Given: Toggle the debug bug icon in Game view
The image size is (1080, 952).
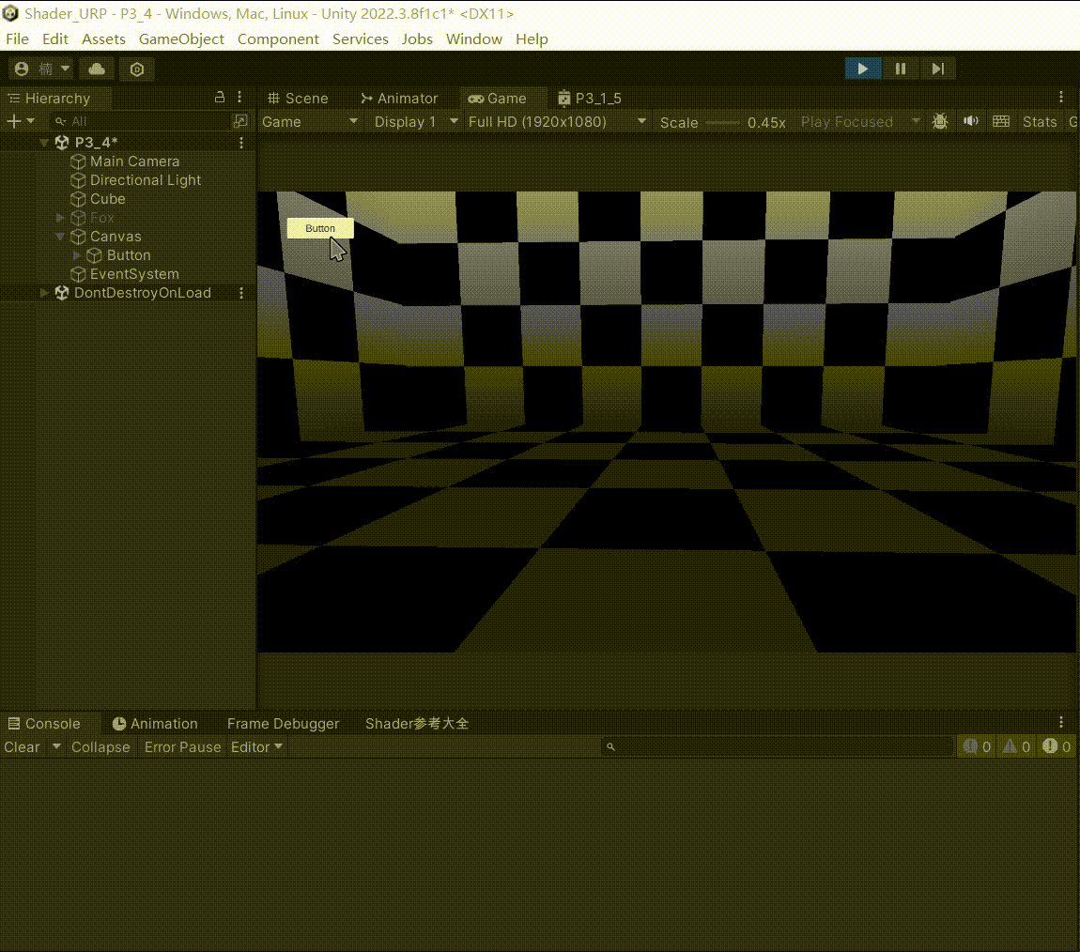Looking at the screenshot, I should (x=940, y=121).
